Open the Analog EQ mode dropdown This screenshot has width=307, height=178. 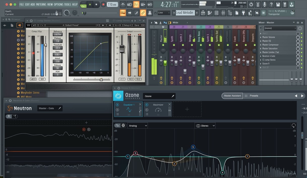point(137,126)
